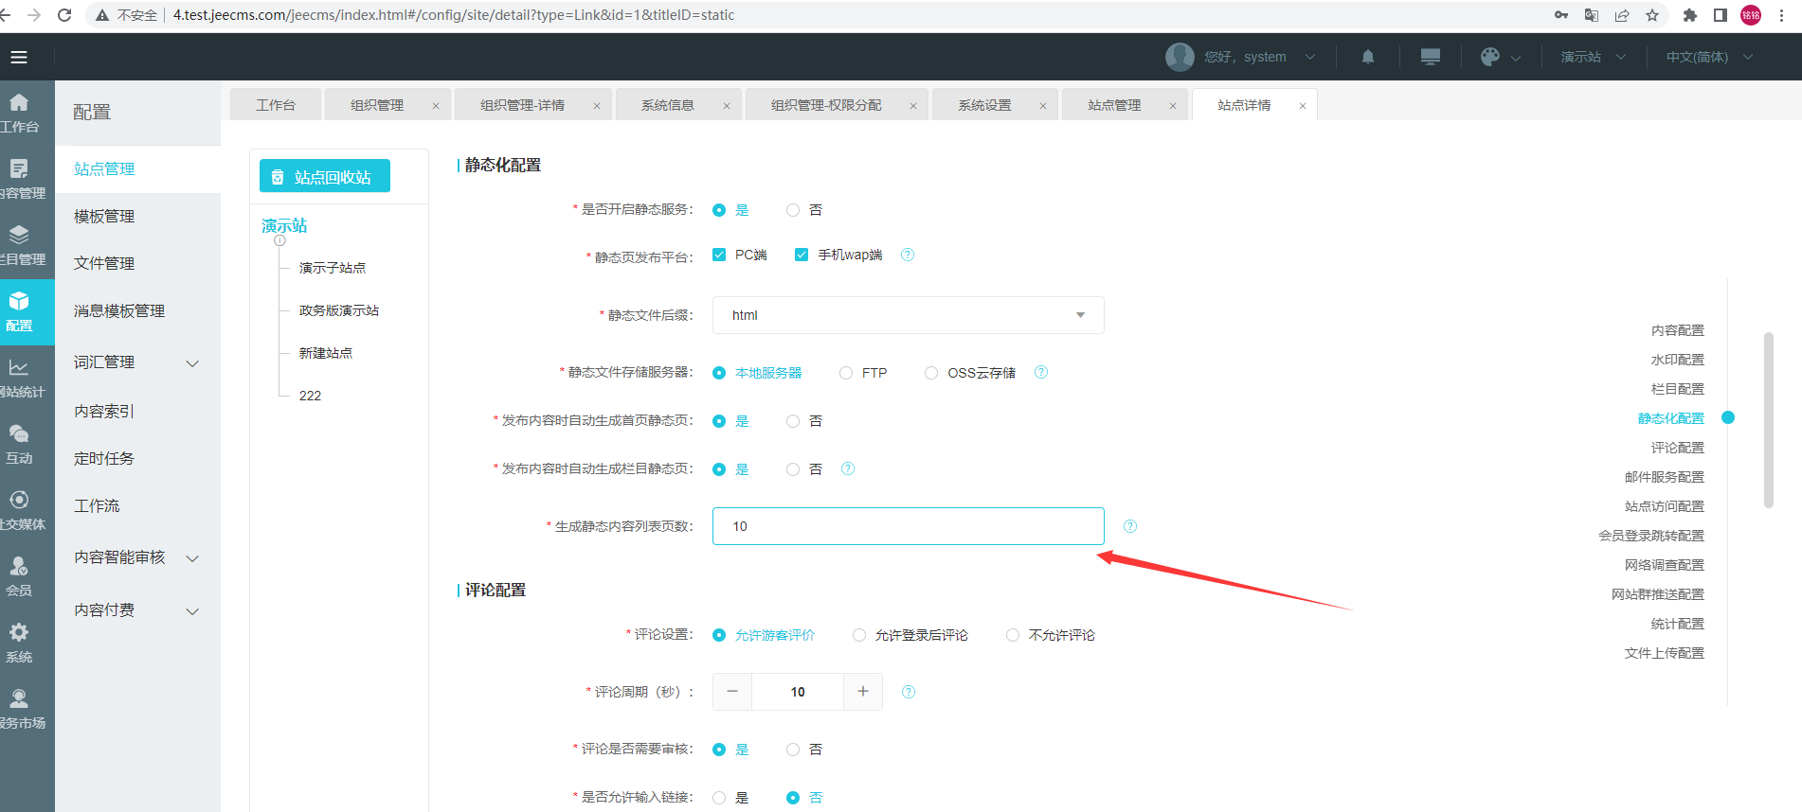Open the system gear icon
The height and width of the screenshot is (812, 1802).
pos(19,632)
